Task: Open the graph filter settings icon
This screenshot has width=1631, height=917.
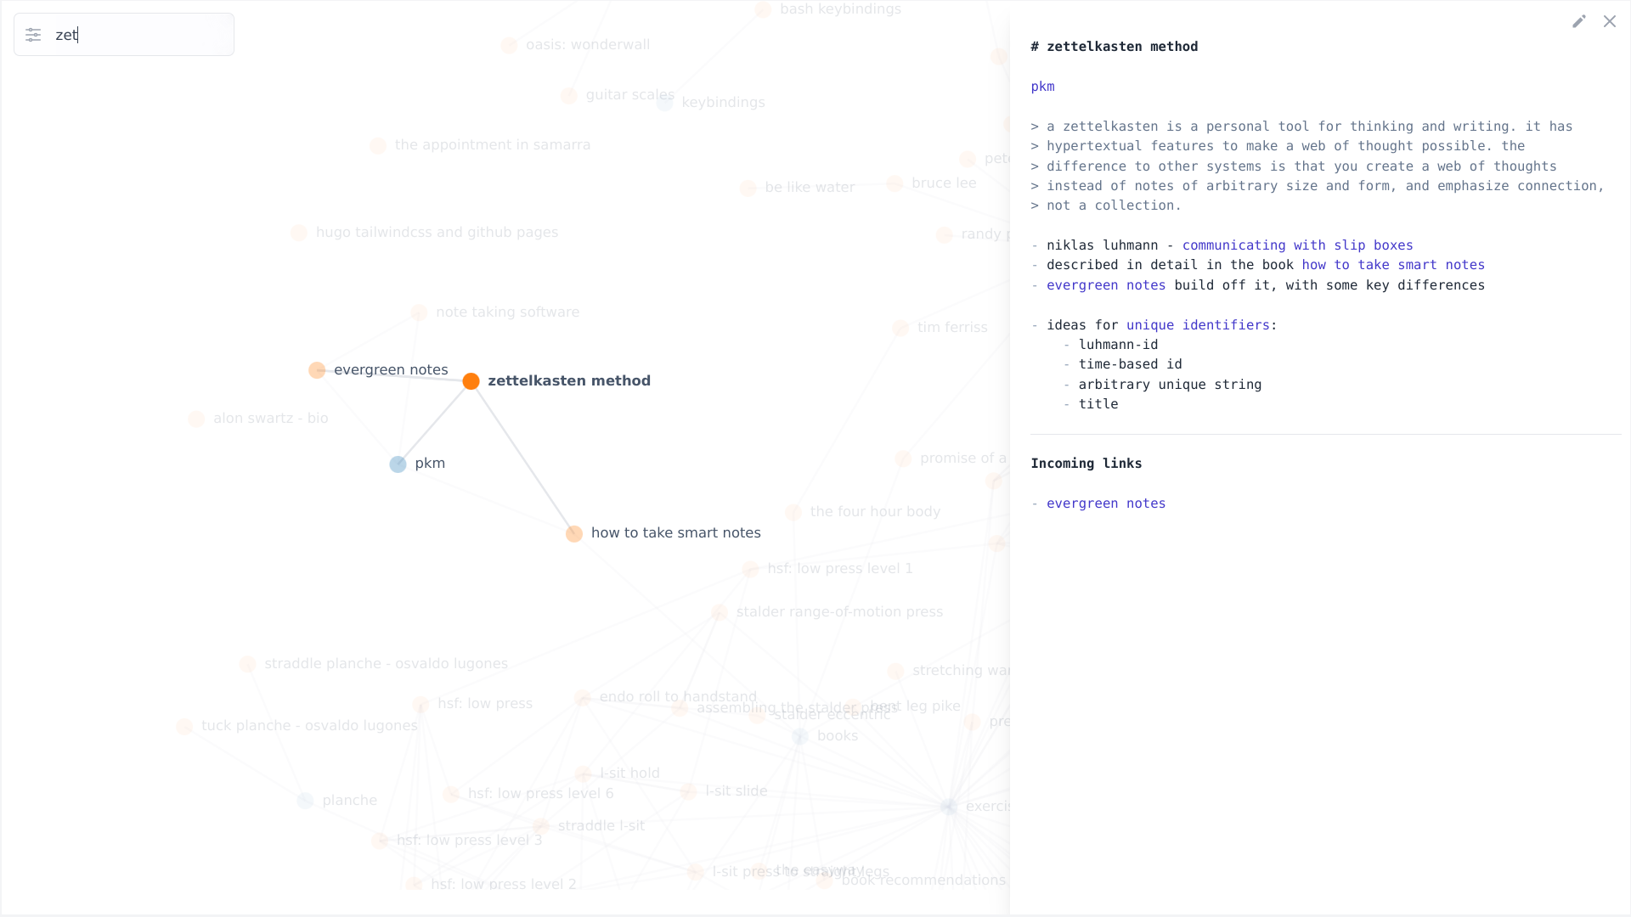Action: coord(33,35)
